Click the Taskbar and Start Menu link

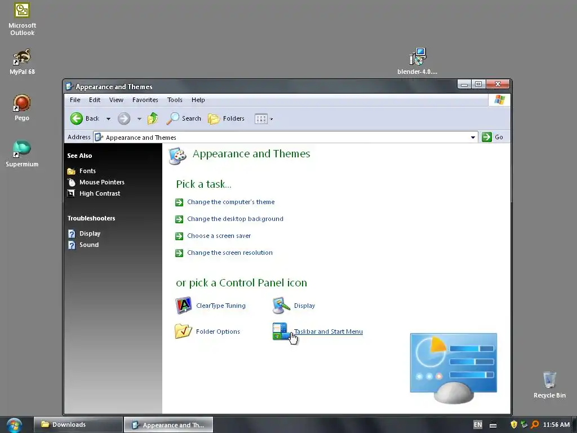[329, 332]
